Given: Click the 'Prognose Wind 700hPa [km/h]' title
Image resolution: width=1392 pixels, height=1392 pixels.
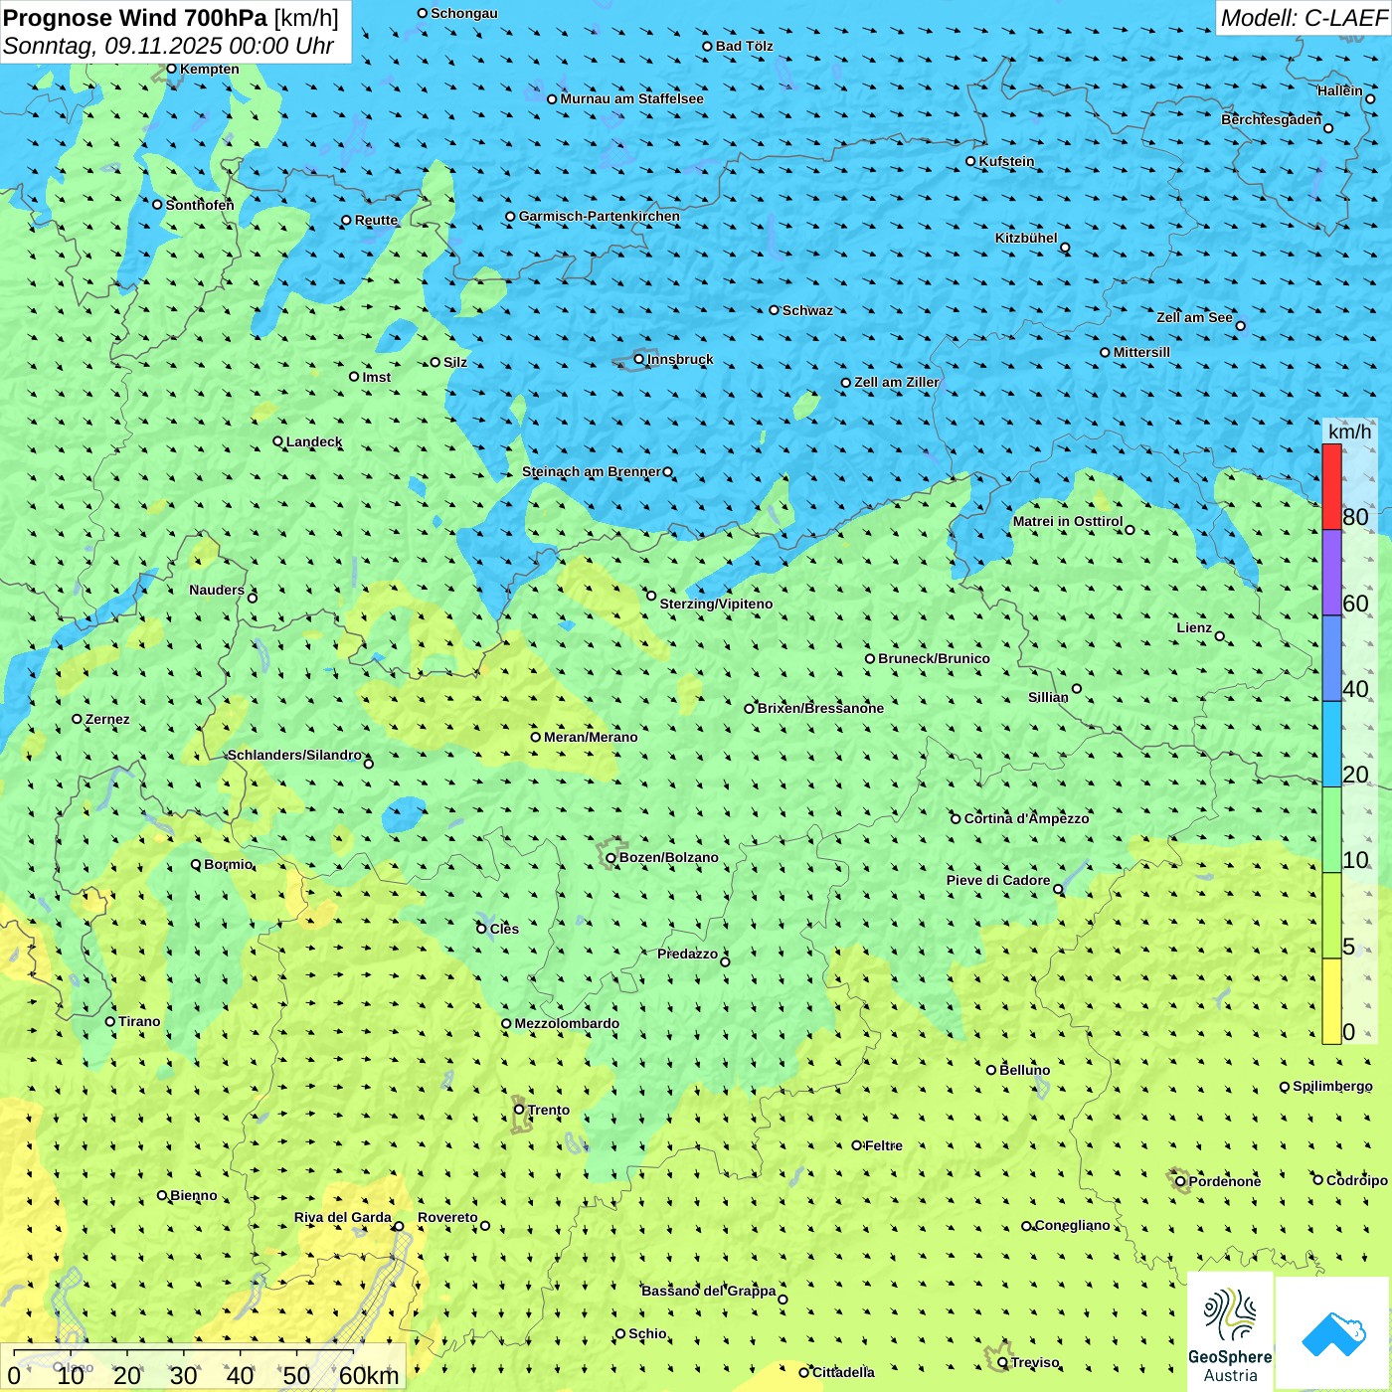Looking at the screenshot, I should 171,18.
